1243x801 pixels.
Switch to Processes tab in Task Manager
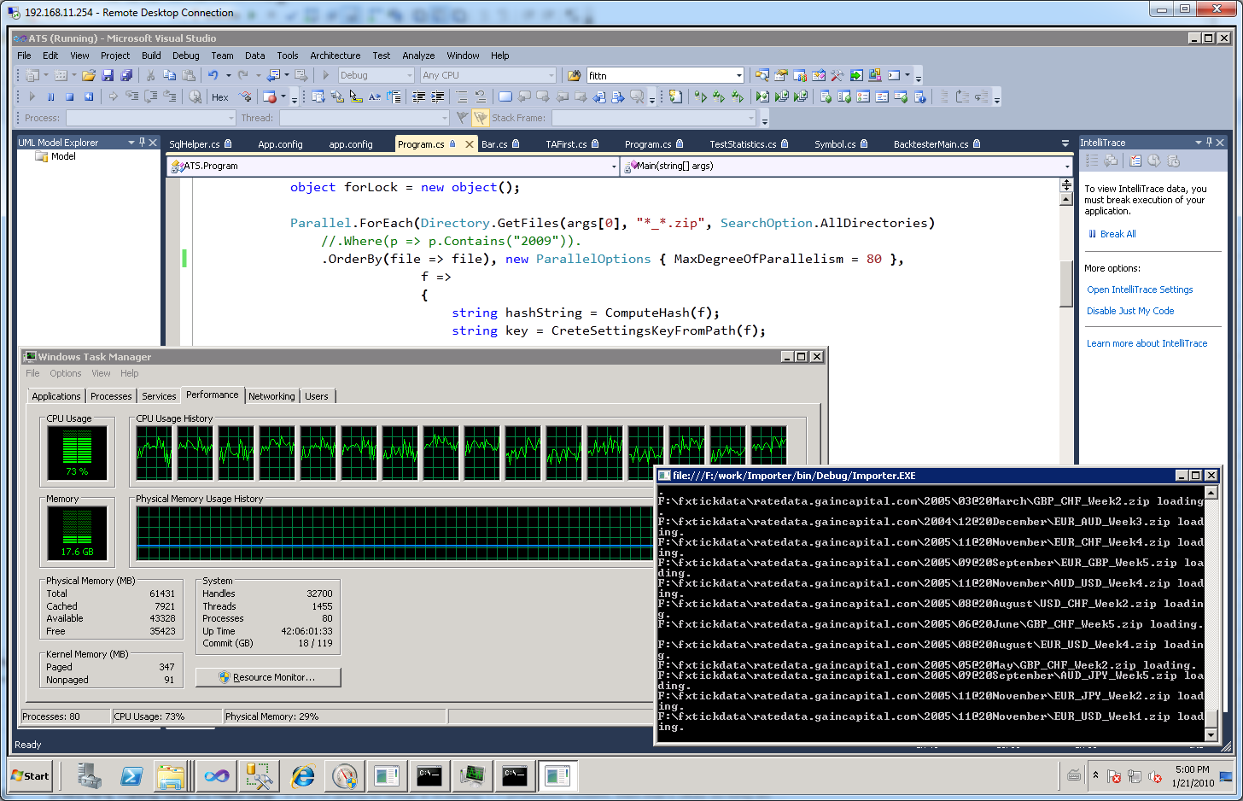[111, 396]
